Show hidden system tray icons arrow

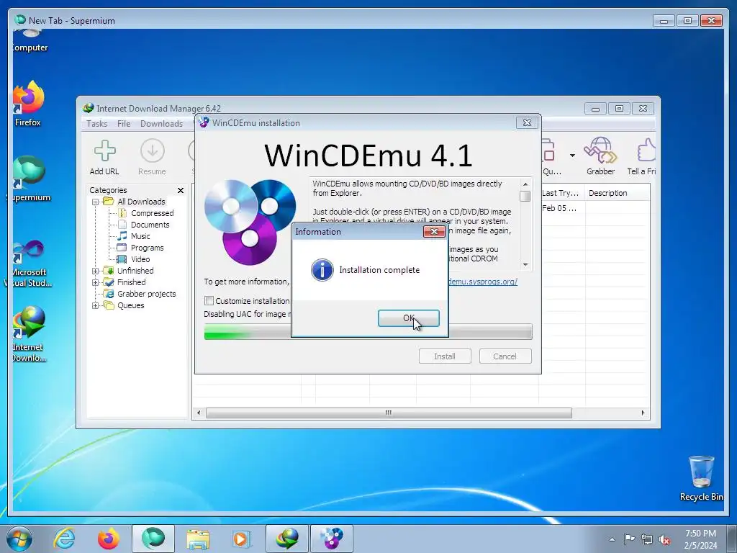tap(612, 539)
